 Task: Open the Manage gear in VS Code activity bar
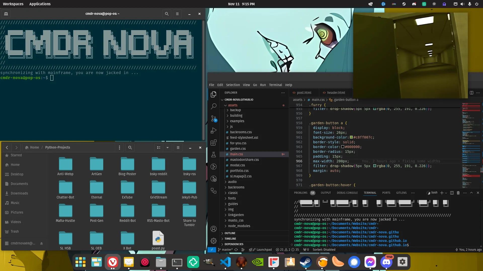pos(214,241)
